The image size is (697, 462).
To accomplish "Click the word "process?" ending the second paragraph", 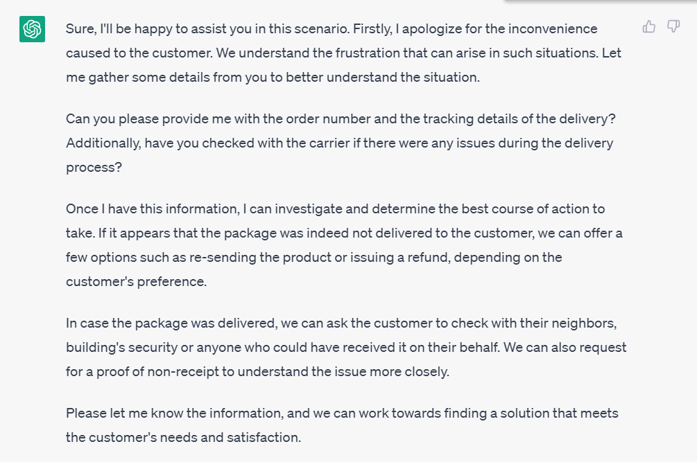I will pyautogui.click(x=94, y=168).
